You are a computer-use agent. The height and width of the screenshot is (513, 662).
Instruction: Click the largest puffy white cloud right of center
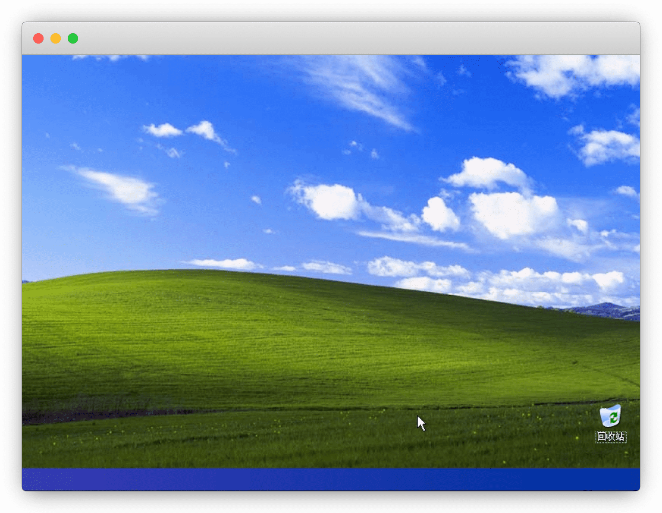click(513, 214)
